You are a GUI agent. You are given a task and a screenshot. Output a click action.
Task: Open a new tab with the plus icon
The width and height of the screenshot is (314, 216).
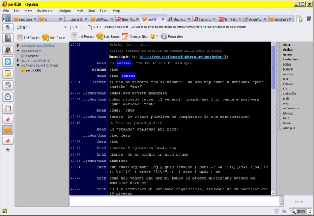(x=299, y=19)
